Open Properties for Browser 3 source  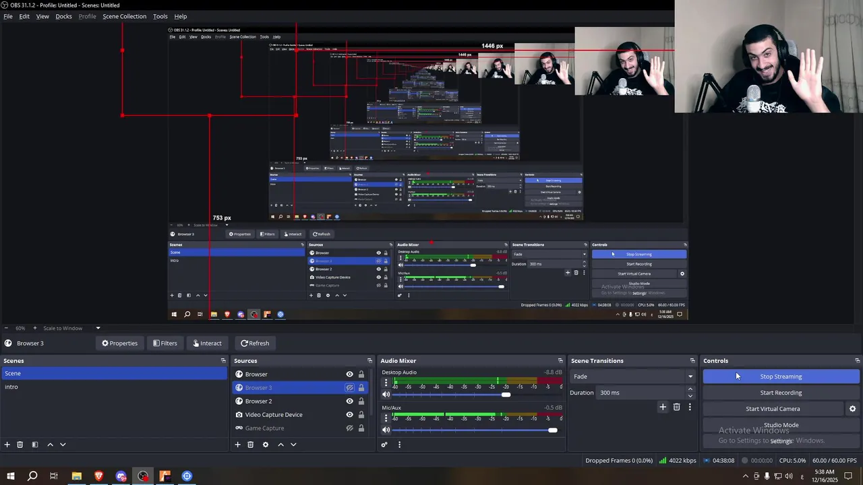point(119,344)
